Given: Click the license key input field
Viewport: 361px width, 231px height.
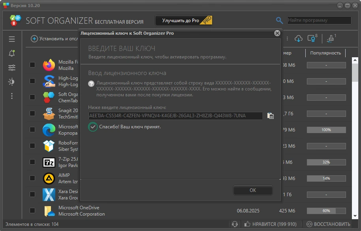Looking at the screenshot, I should (175, 116).
